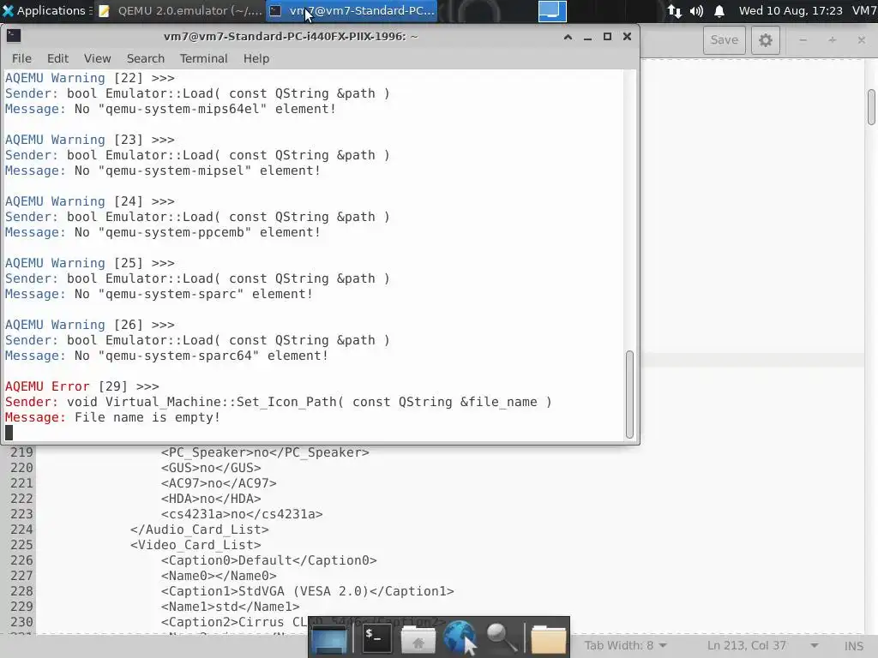This screenshot has height=658, width=878.
Task: Expand the arrow next to the Ln/Col indicator
Action: 815,645
